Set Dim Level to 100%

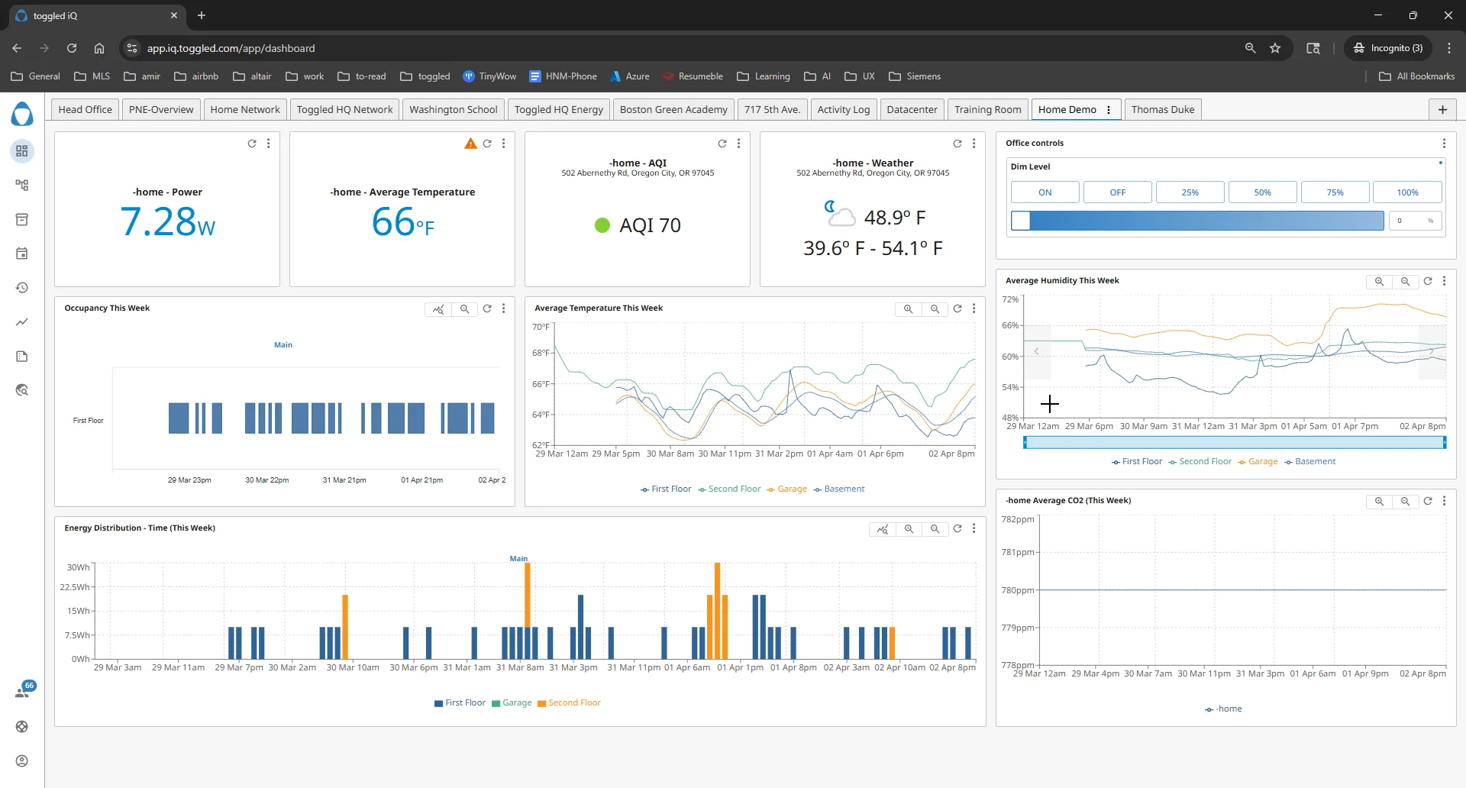pos(1407,192)
